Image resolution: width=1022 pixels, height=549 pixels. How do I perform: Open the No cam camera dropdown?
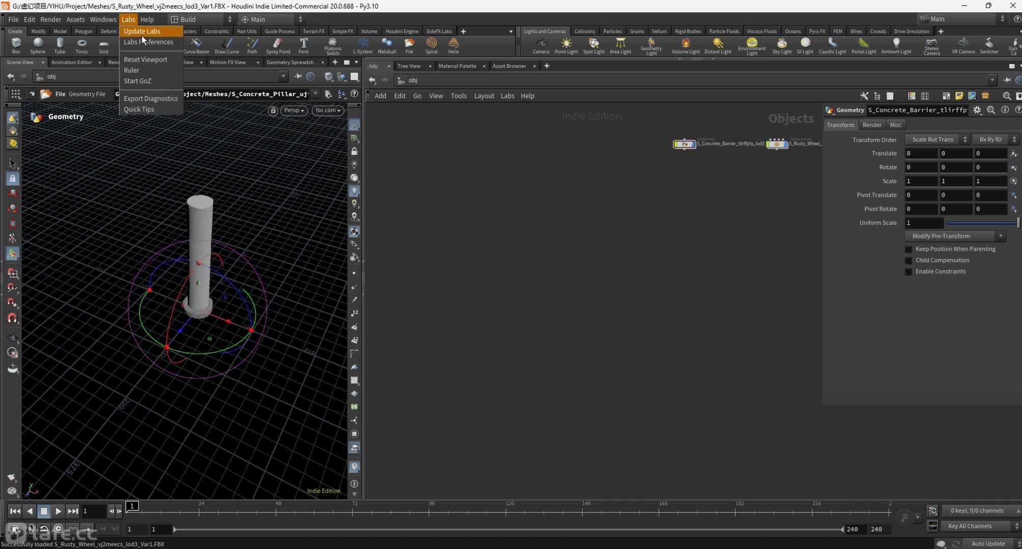[x=328, y=110]
